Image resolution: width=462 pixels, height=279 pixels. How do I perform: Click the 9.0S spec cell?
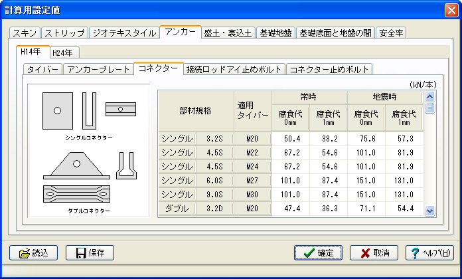pyautogui.click(x=215, y=195)
